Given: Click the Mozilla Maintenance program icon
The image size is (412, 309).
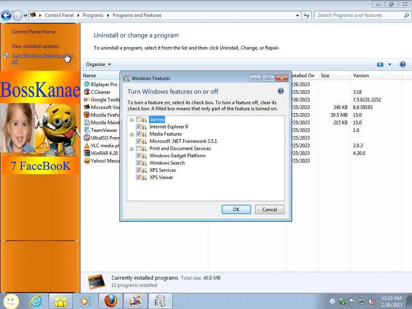Looking at the screenshot, I should (x=87, y=122).
